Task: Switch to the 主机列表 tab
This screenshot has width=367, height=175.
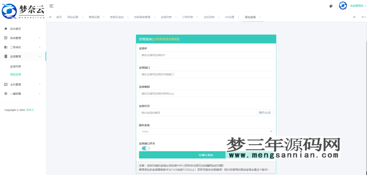Action: click(209, 17)
